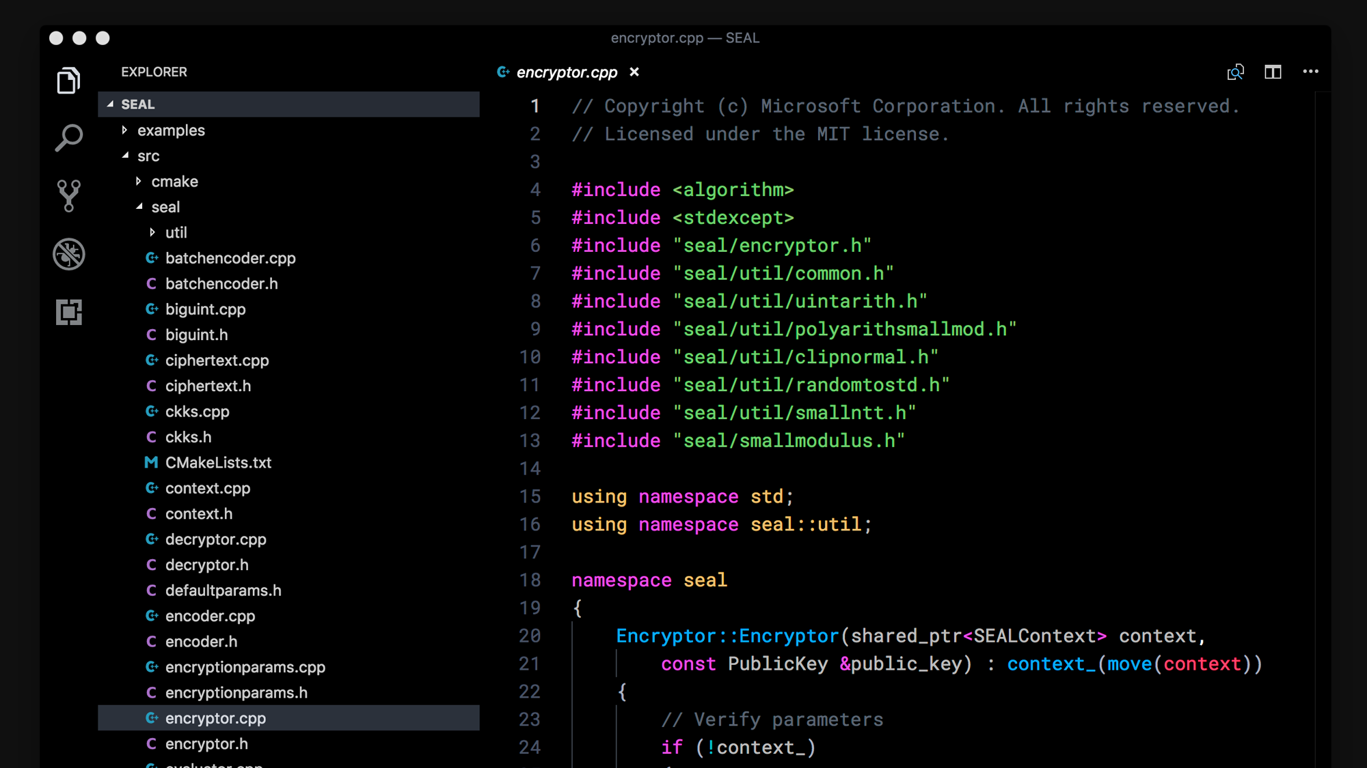Open the editor More Actions ellipsis
This screenshot has height=768, width=1367.
click(1310, 72)
